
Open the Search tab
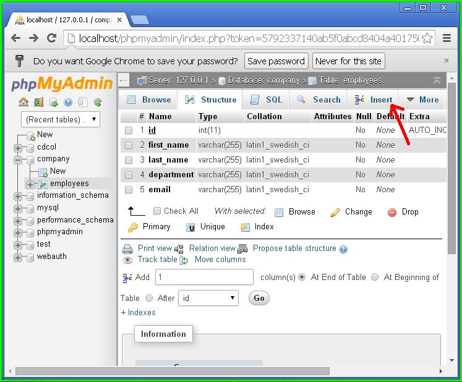pos(319,100)
